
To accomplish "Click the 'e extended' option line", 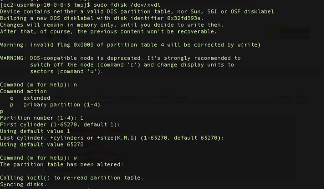I will pyautogui.click(x=30, y=98).
